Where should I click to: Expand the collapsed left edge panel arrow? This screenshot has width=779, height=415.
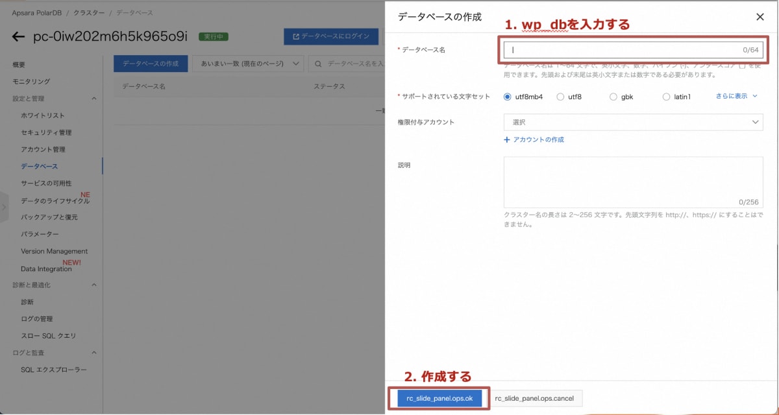(5, 207)
